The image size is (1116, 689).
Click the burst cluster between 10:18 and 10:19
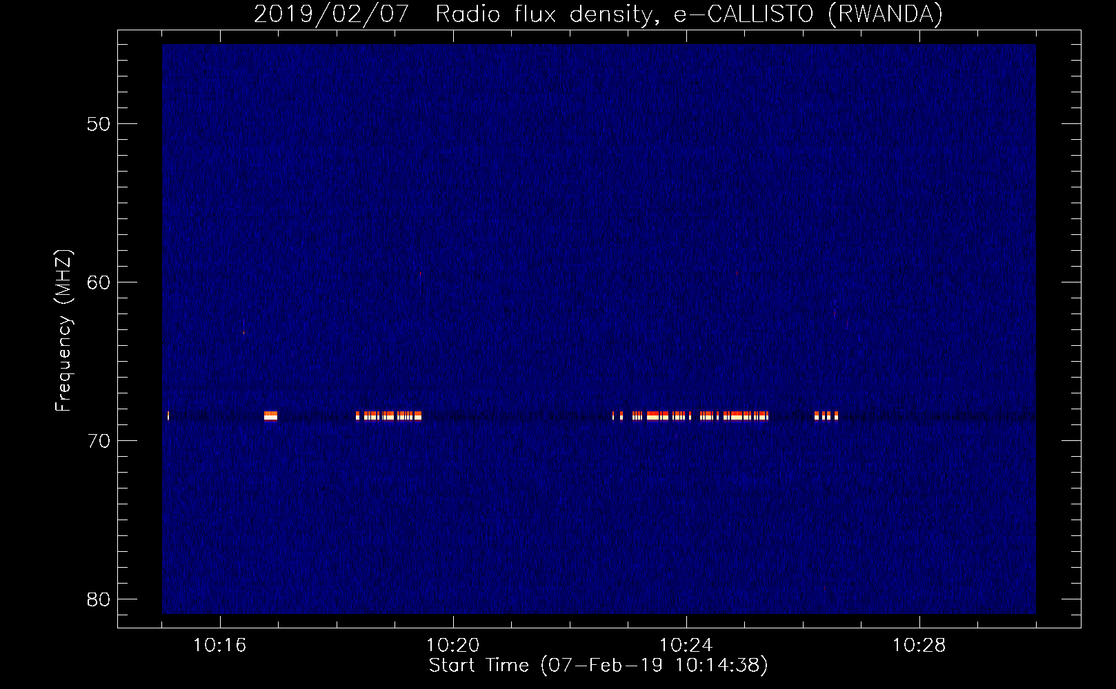(388, 415)
